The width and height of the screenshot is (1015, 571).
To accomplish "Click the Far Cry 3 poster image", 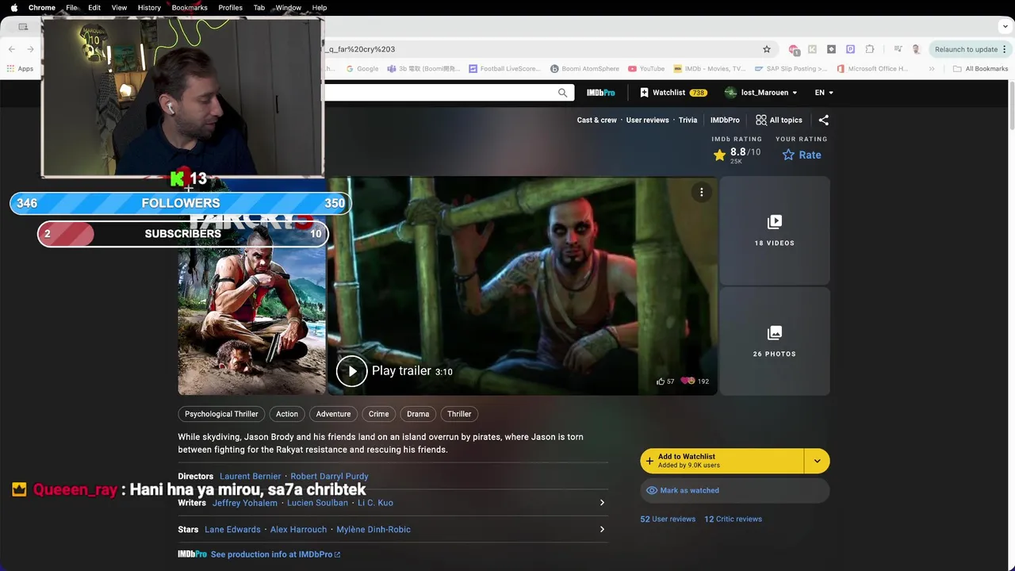I will coord(251,285).
